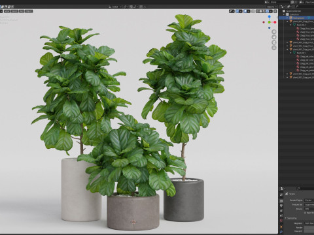The image size is (314, 235).
Task: Open the Integrator dropdown
Action: coord(309,223)
